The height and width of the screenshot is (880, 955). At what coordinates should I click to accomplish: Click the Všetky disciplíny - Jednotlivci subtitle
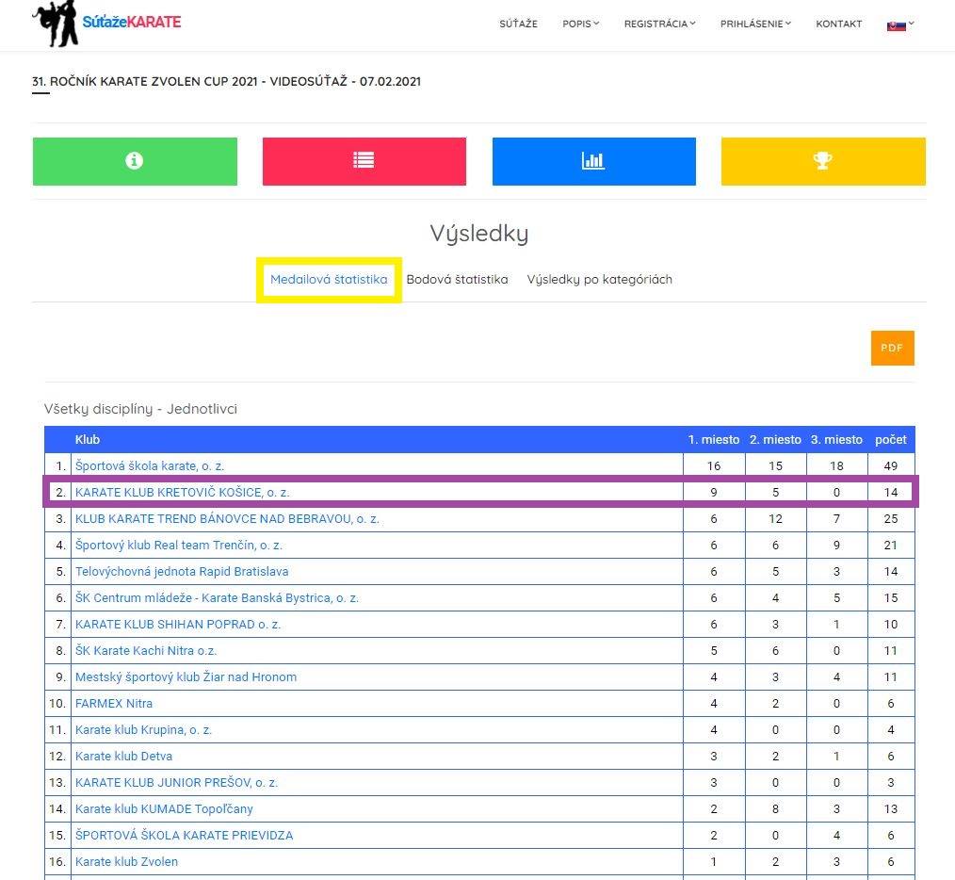pos(140,409)
